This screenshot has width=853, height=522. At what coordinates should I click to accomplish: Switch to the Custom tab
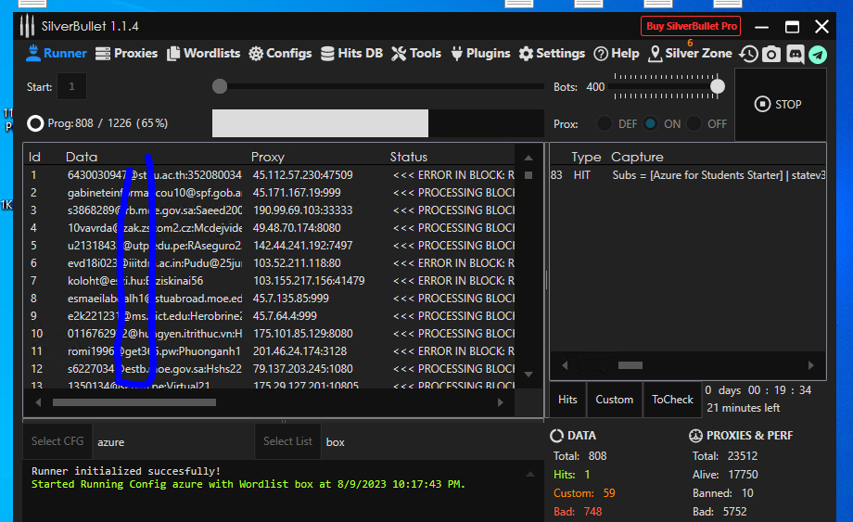coord(614,399)
